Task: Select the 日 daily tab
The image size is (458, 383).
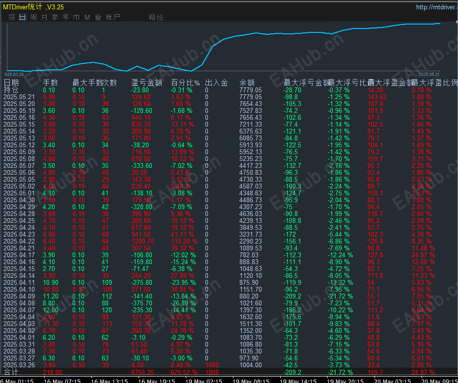Action: [23, 17]
